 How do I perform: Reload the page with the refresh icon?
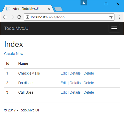pos(19,17)
